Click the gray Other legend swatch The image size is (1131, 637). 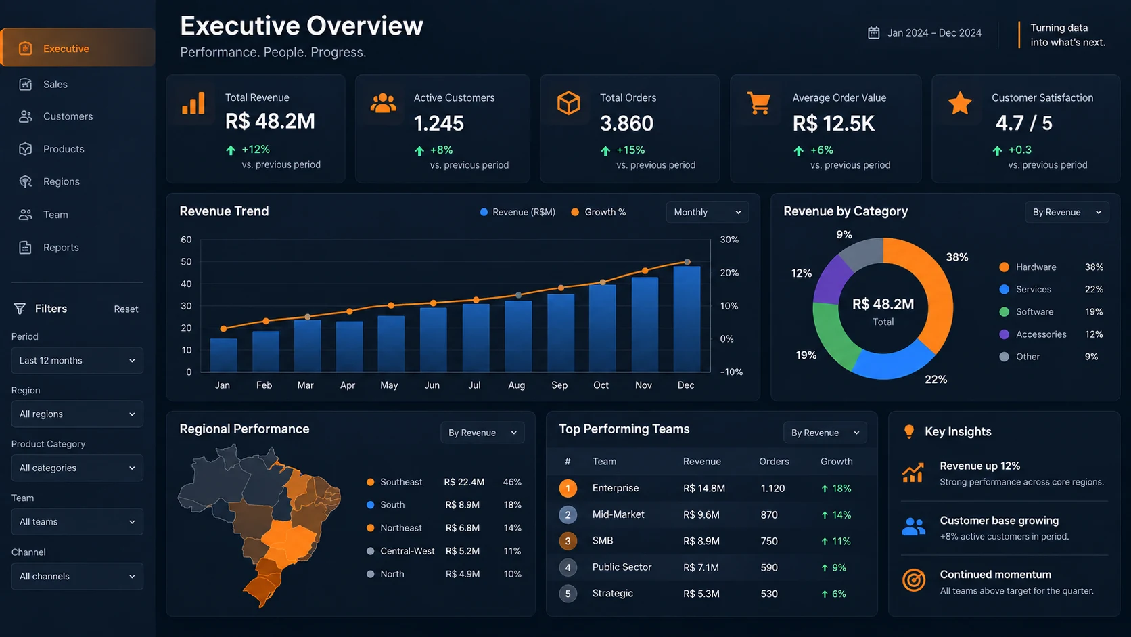[x=1005, y=357]
